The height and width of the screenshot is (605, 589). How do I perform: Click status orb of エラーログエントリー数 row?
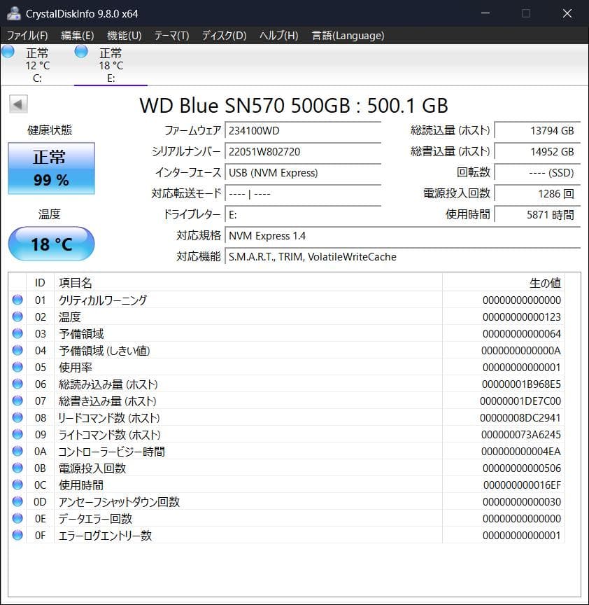pos(17,535)
